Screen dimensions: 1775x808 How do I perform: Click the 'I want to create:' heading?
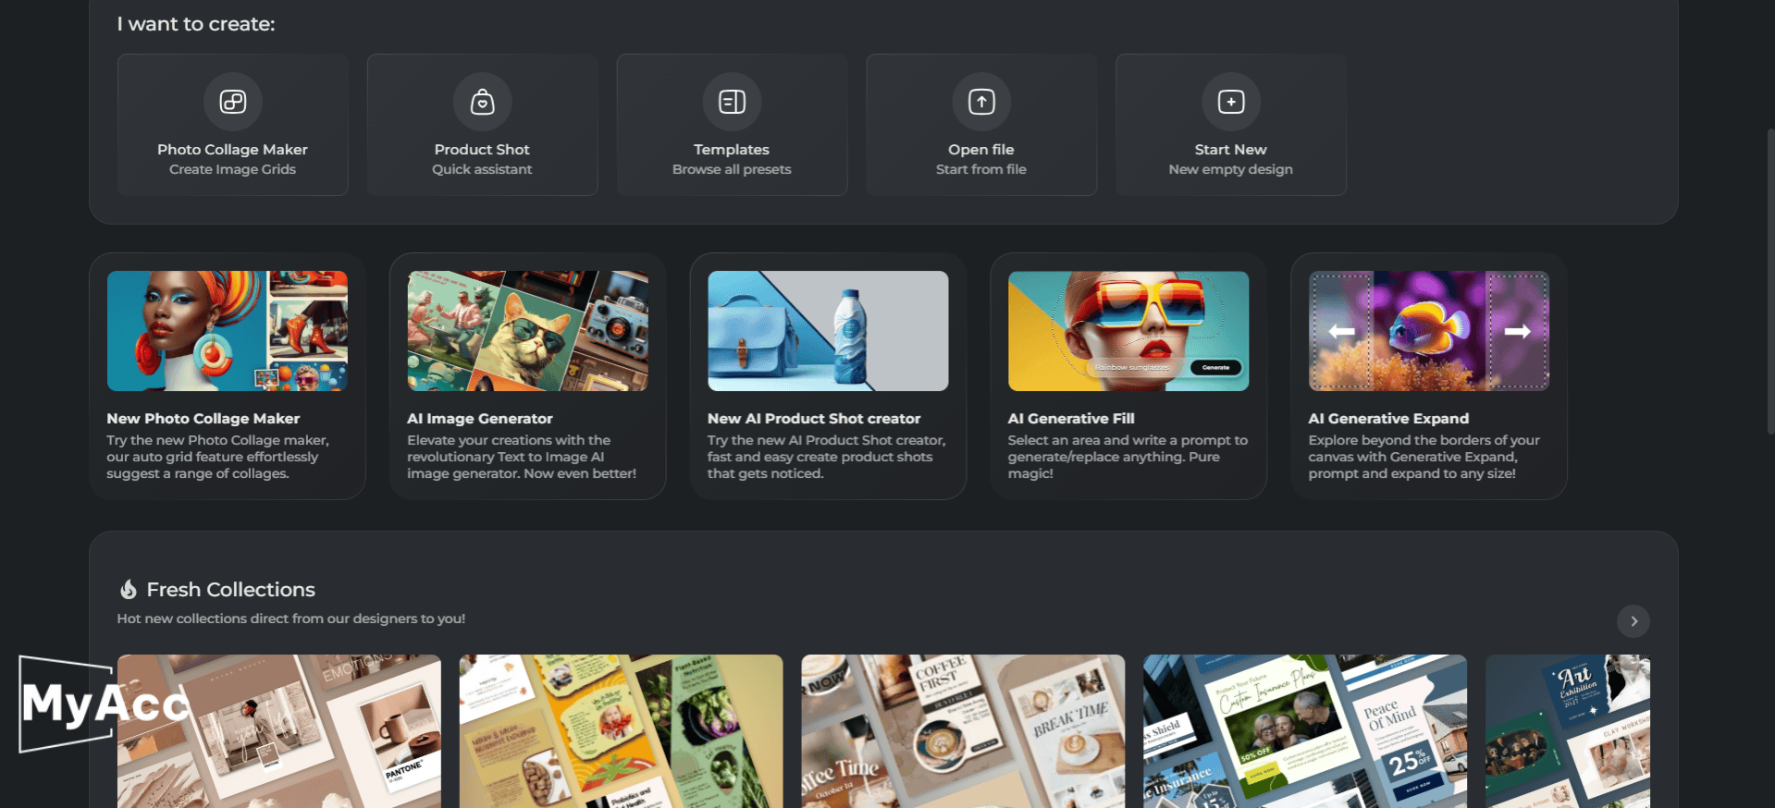pos(196,24)
